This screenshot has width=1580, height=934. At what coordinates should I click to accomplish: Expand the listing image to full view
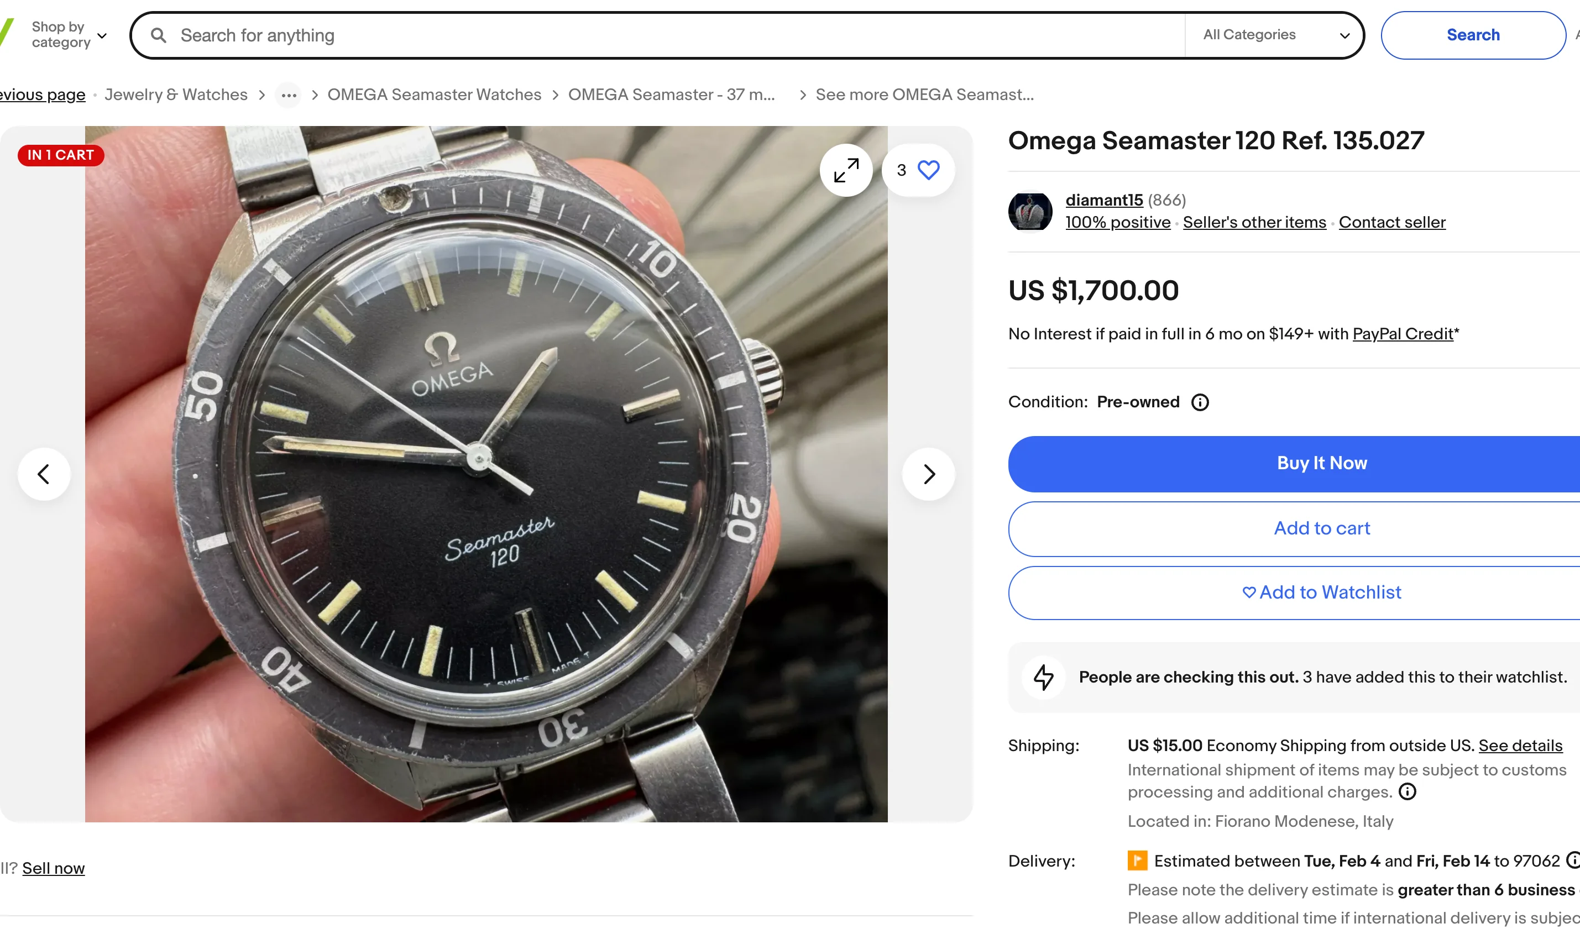(x=845, y=170)
